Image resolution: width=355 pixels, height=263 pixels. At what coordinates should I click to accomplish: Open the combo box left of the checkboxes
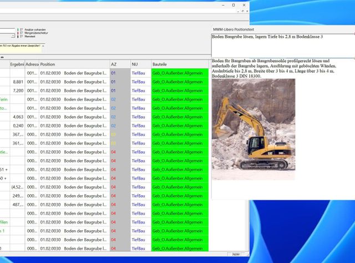tap(13, 36)
